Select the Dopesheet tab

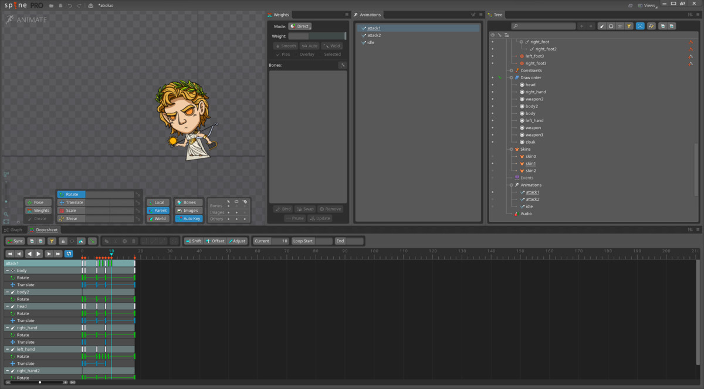[x=44, y=230]
